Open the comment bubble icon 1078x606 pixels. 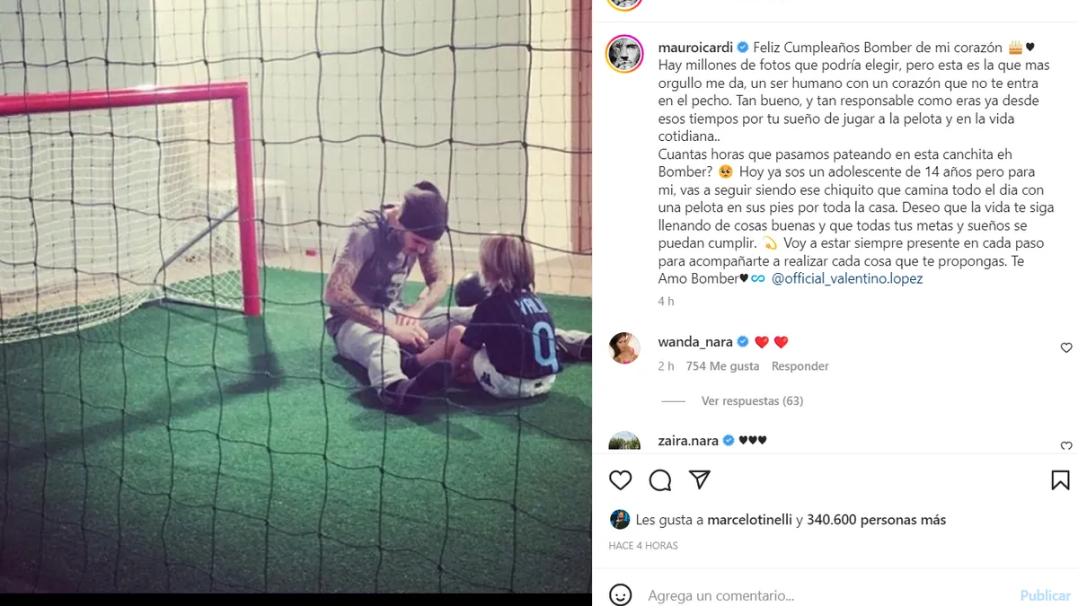point(660,480)
